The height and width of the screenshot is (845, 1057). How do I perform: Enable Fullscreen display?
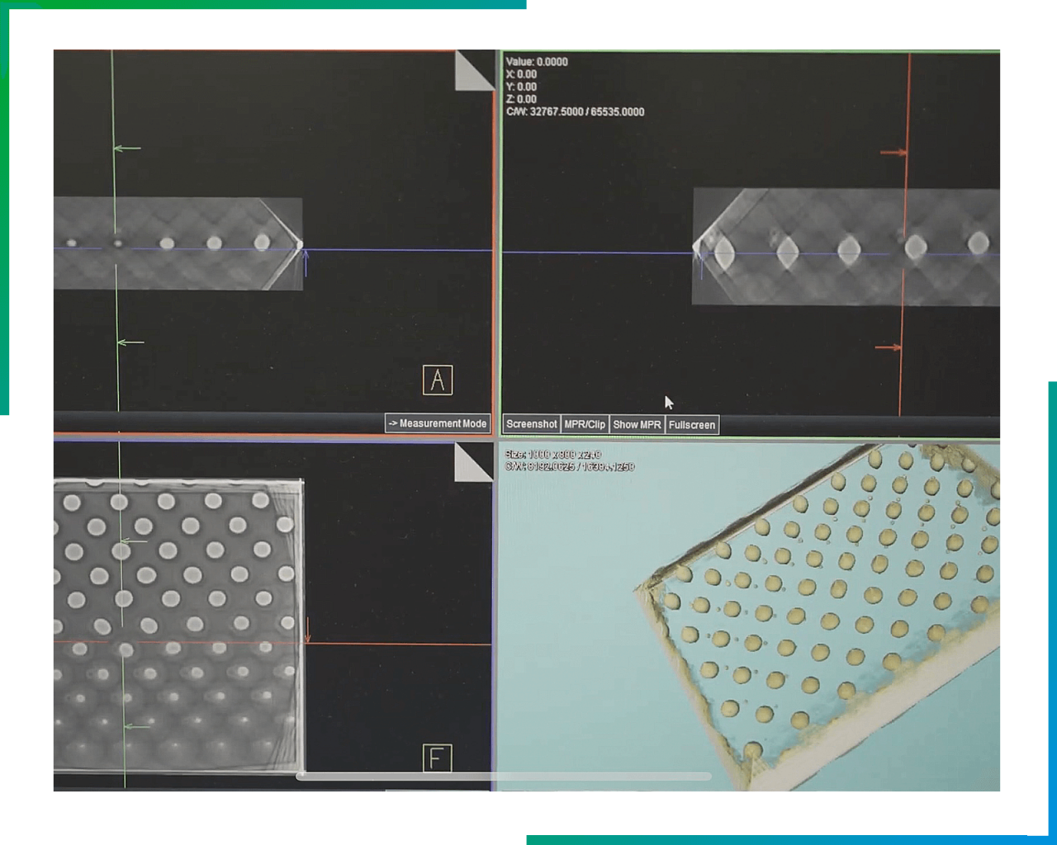(x=692, y=424)
